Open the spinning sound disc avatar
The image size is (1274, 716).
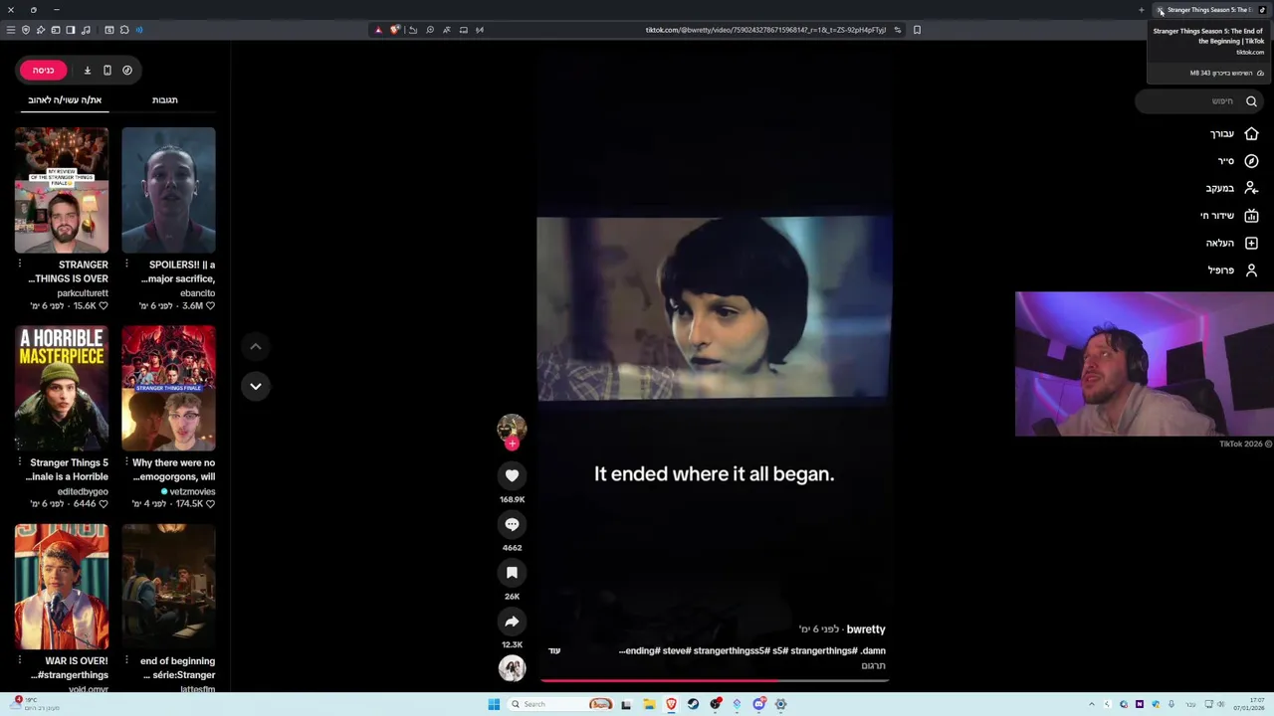(512, 668)
